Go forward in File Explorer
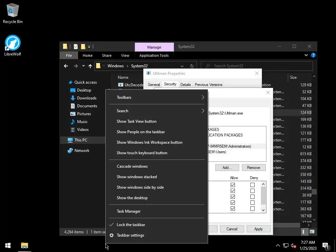The width and height of the screenshot is (336, 252). (76, 66)
